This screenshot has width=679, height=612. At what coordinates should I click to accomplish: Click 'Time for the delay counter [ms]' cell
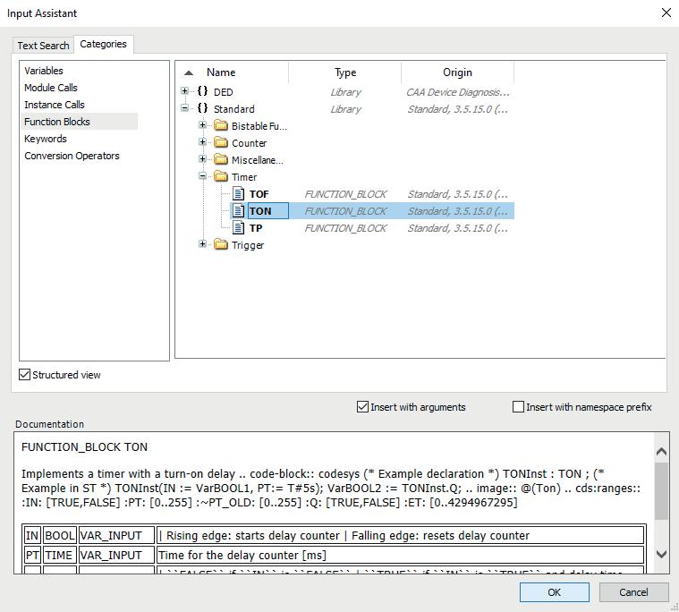(x=400, y=555)
